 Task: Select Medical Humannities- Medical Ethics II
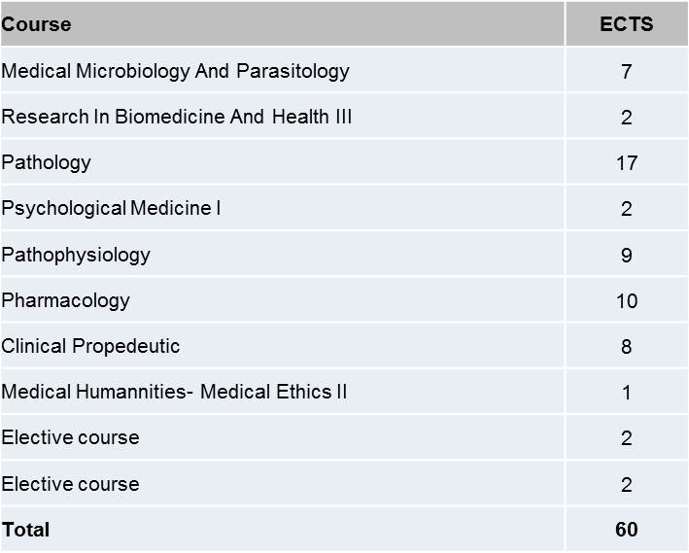[x=174, y=392]
